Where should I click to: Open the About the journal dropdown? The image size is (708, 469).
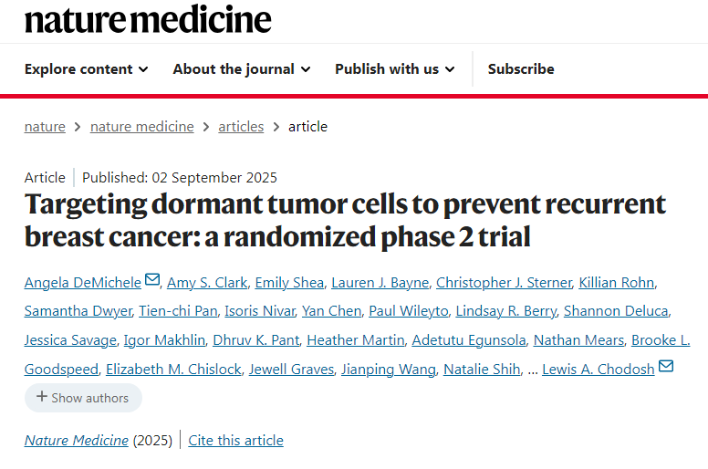click(x=242, y=69)
